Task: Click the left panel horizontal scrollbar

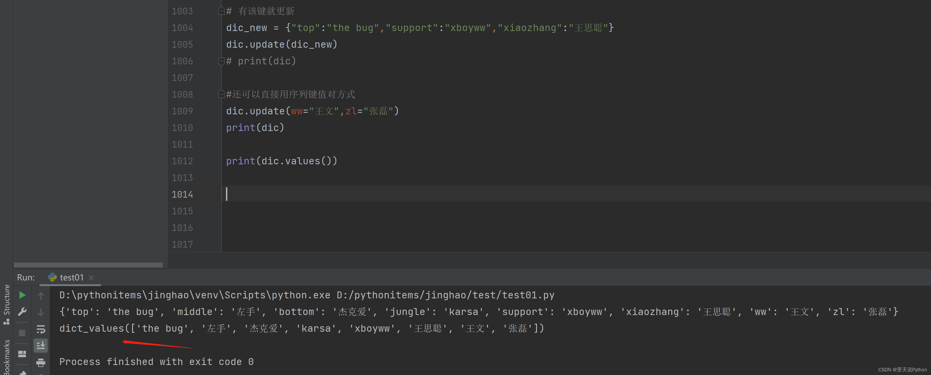Action: pyautogui.click(x=88, y=265)
